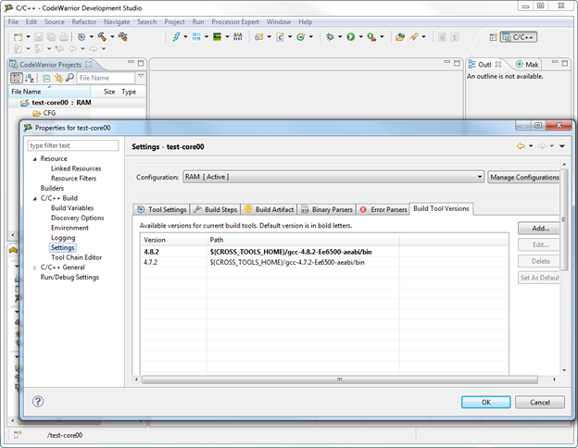Click the Path column header
The image size is (578, 448).
point(302,240)
